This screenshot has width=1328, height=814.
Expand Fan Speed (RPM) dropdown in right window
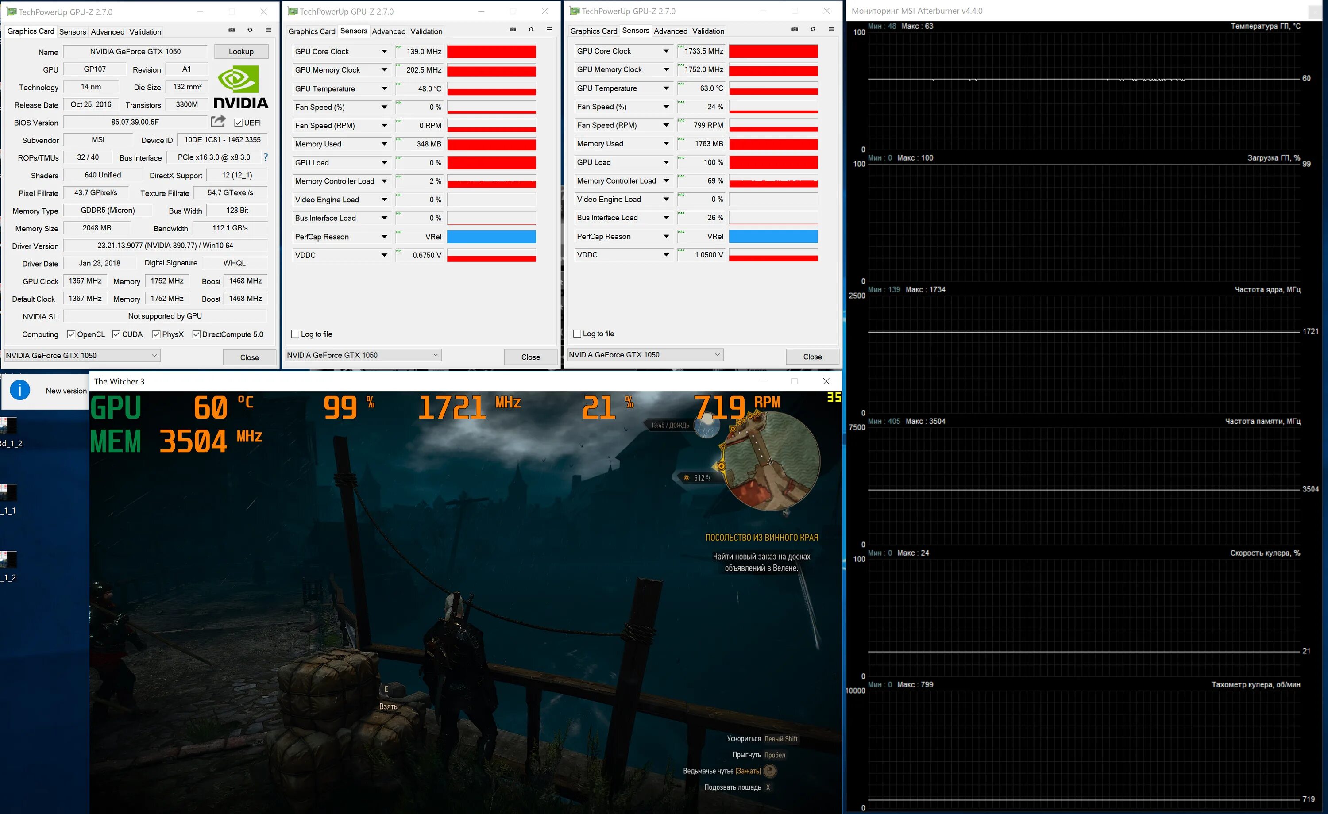tap(666, 125)
